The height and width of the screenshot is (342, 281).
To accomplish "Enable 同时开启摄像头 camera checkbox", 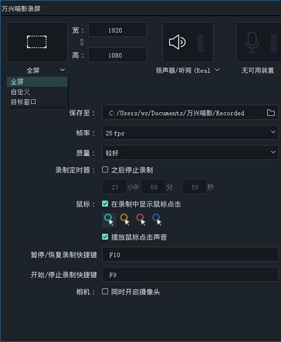I will tap(105, 292).
